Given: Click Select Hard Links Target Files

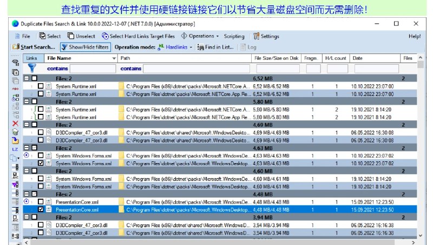Looking at the screenshot, I should 139,36.
